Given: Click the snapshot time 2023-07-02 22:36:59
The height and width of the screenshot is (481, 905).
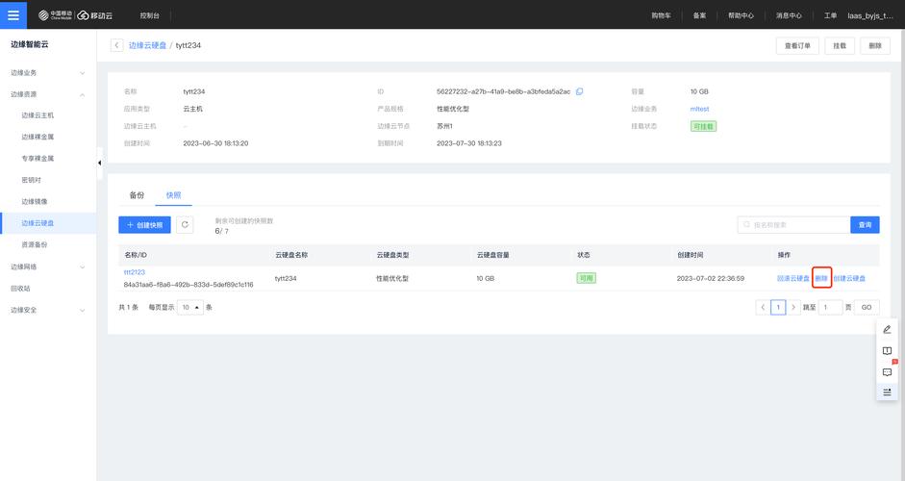Looking at the screenshot, I should 711,278.
